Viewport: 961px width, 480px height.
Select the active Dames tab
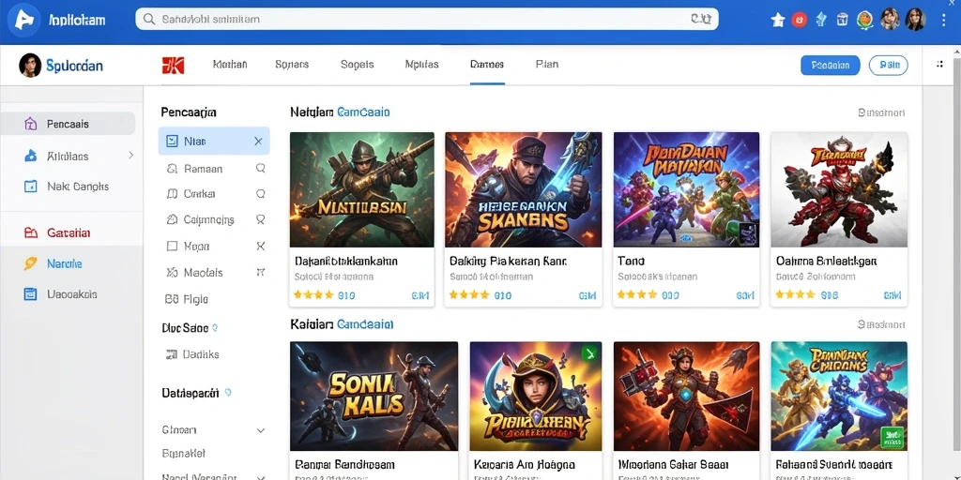pos(487,65)
